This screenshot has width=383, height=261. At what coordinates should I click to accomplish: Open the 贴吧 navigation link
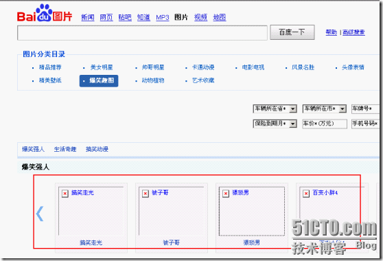[x=125, y=17]
